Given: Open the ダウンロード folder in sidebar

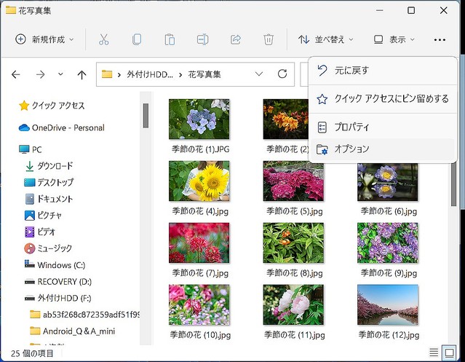Looking at the screenshot, I should 55,165.
